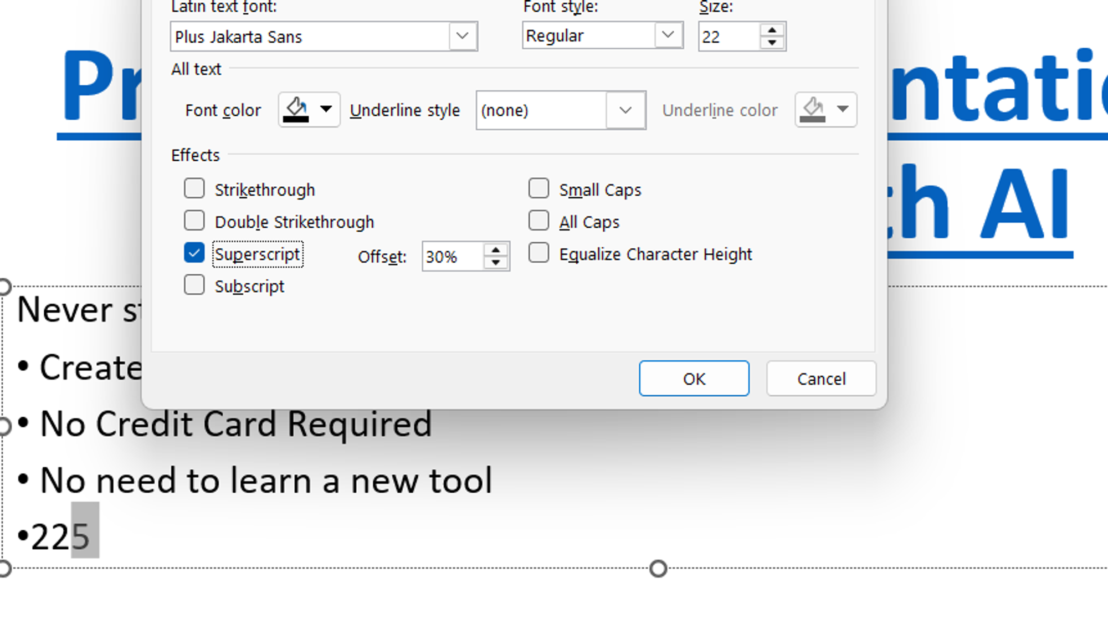Click the Cancel button to dismiss dialog

click(x=820, y=379)
